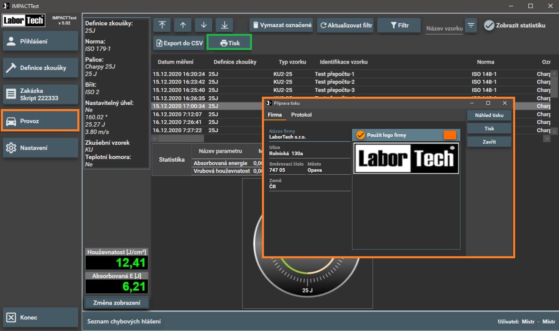Click LaborTech logo preview image in dialog

pos(406,158)
